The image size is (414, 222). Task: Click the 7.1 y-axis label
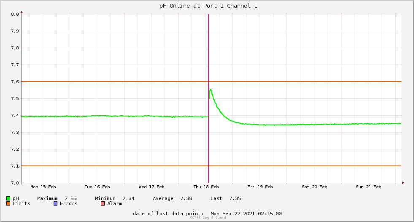coord(15,166)
